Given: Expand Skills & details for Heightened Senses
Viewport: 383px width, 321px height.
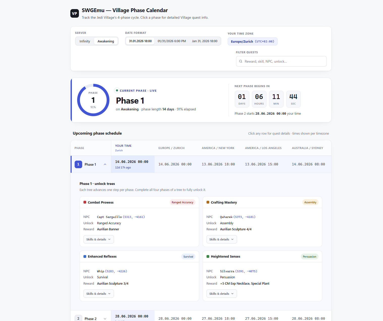Looking at the screenshot, I should click(x=222, y=293).
